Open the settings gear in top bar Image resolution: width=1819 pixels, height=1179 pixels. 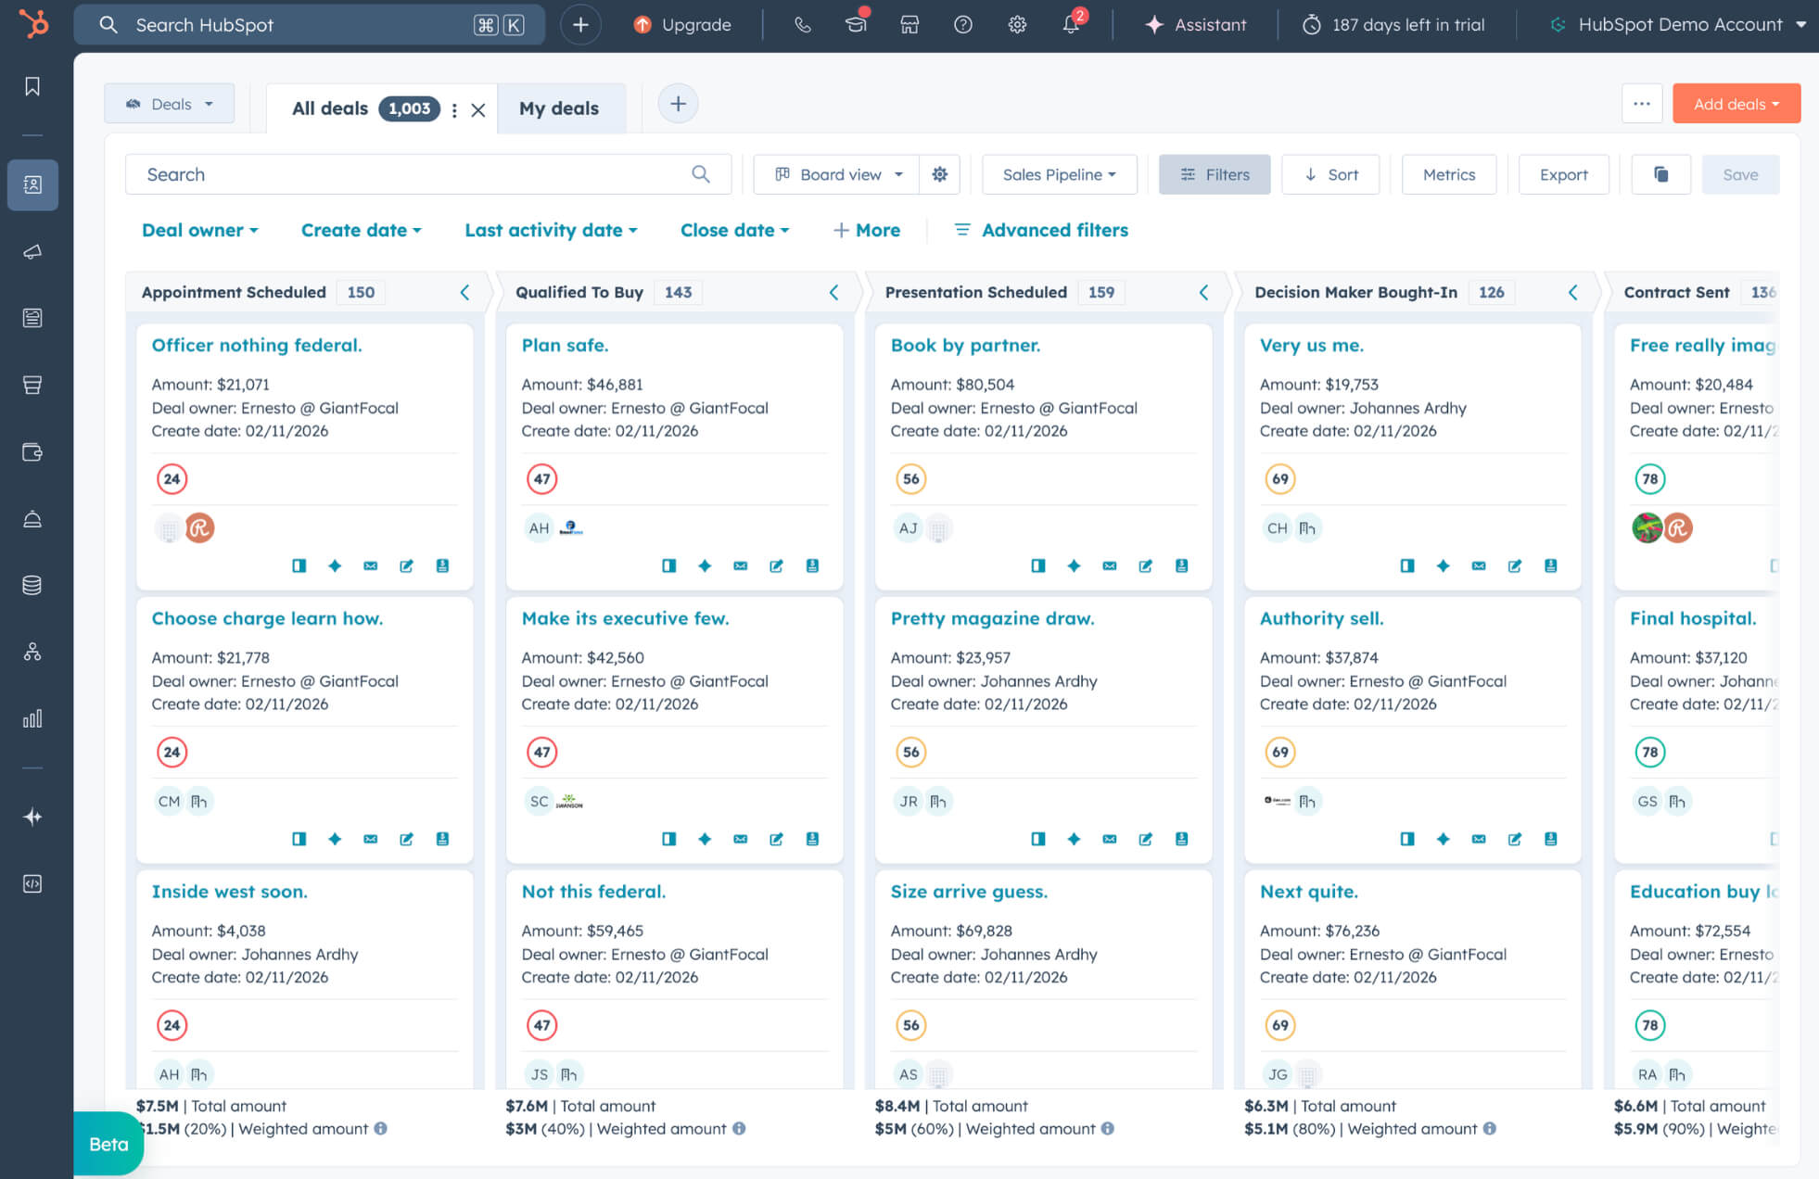1017,25
